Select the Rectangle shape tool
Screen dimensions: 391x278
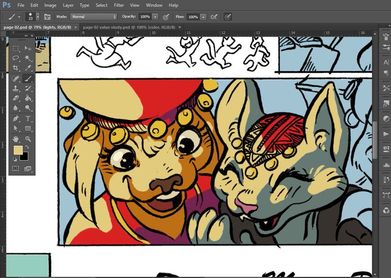pos(28,128)
